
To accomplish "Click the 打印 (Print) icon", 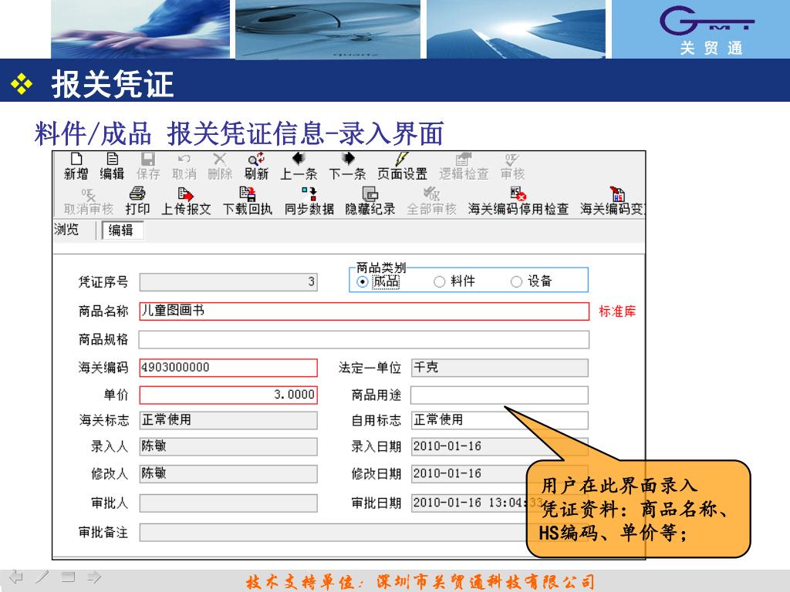I will tap(137, 201).
